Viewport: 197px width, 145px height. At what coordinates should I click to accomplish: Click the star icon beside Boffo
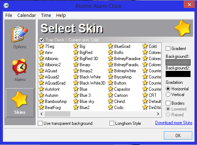tap(111, 52)
